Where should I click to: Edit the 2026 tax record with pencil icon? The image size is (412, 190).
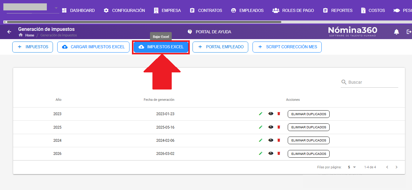pyautogui.click(x=260, y=153)
